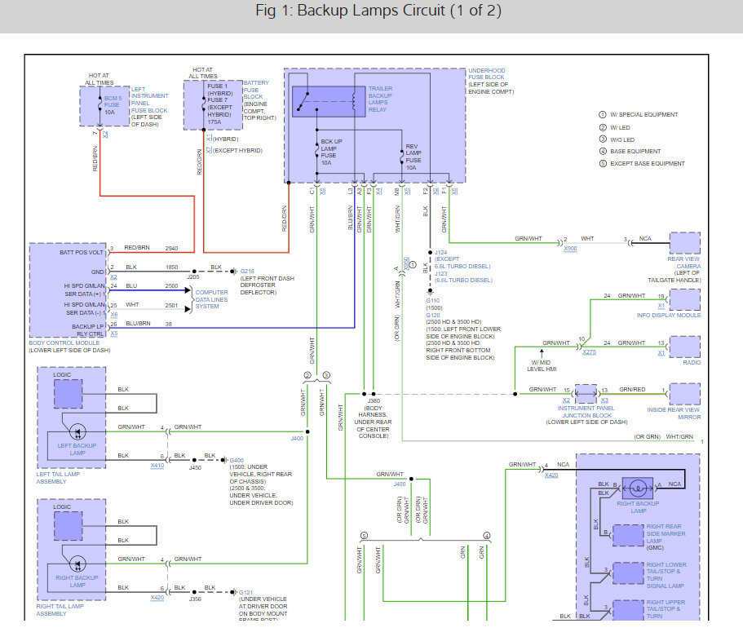Click the G120 ground label
Viewport: 743px width, 641px height.
(432, 315)
